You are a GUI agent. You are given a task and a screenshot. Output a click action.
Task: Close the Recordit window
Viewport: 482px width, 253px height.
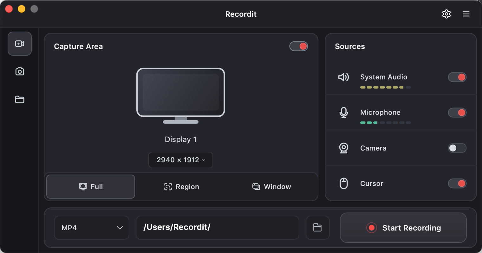(x=9, y=9)
